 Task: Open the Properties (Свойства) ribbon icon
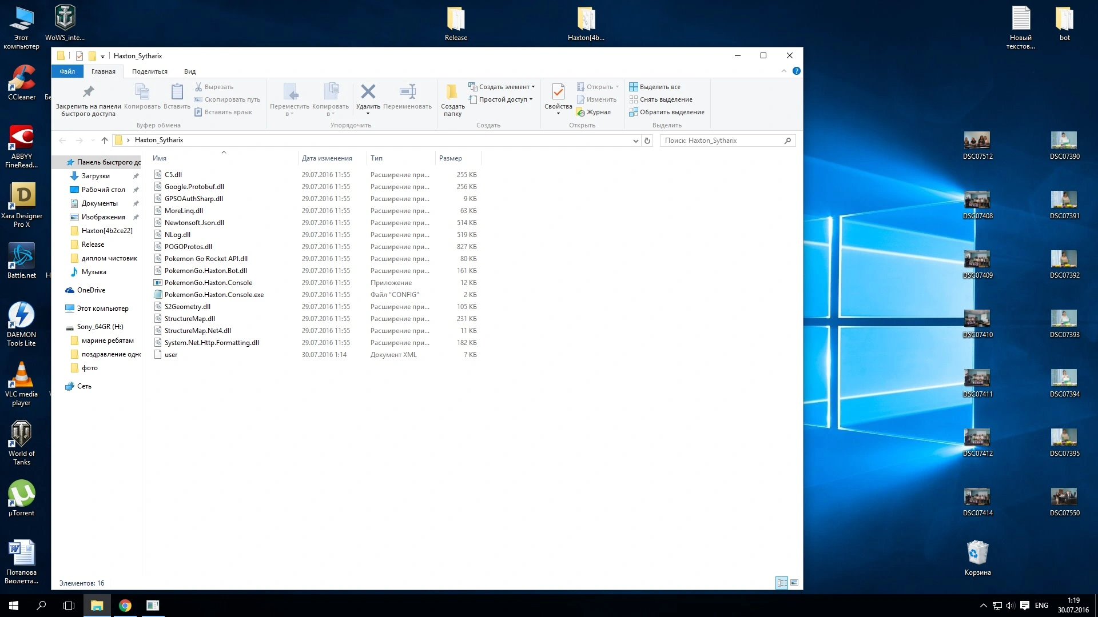coord(558,92)
